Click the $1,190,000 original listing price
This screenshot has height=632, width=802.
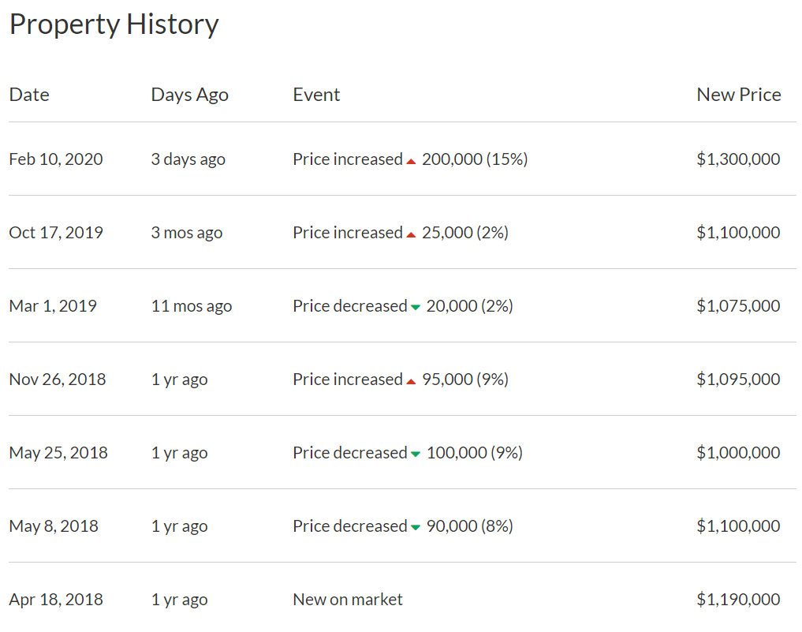click(738, 600)
